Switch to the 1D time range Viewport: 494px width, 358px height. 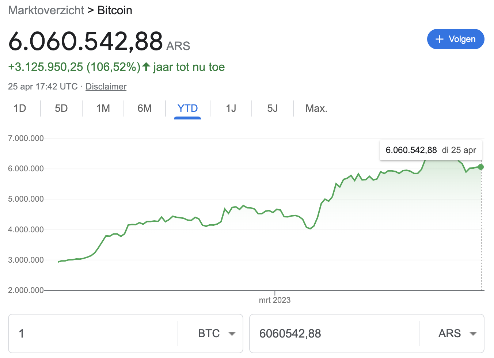click(x=20, y=108)
